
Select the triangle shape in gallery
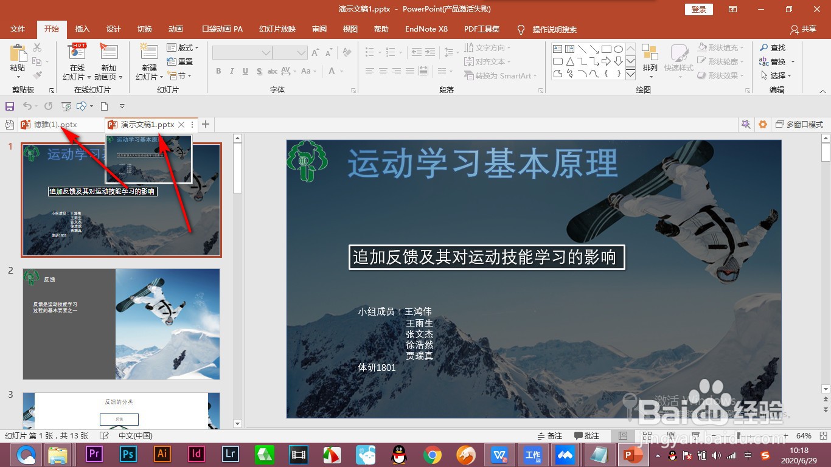tap(570, 61)
